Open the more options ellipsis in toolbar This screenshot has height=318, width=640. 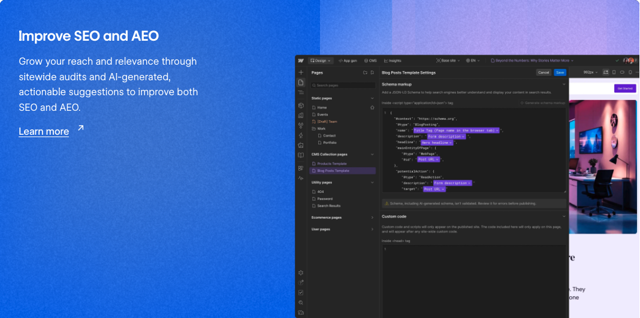click(637, 72)
